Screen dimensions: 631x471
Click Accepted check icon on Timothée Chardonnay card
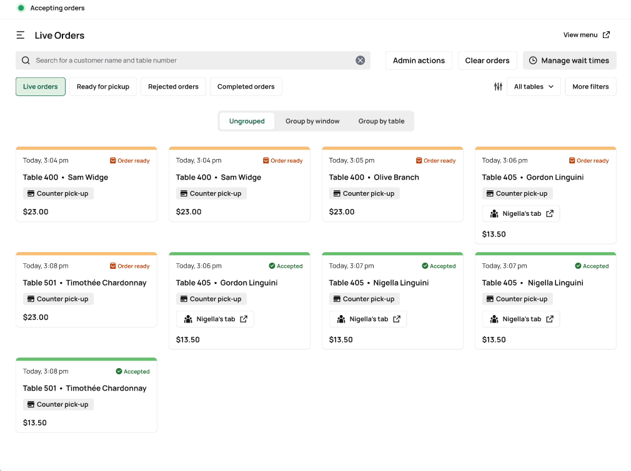tap(119, 371)
